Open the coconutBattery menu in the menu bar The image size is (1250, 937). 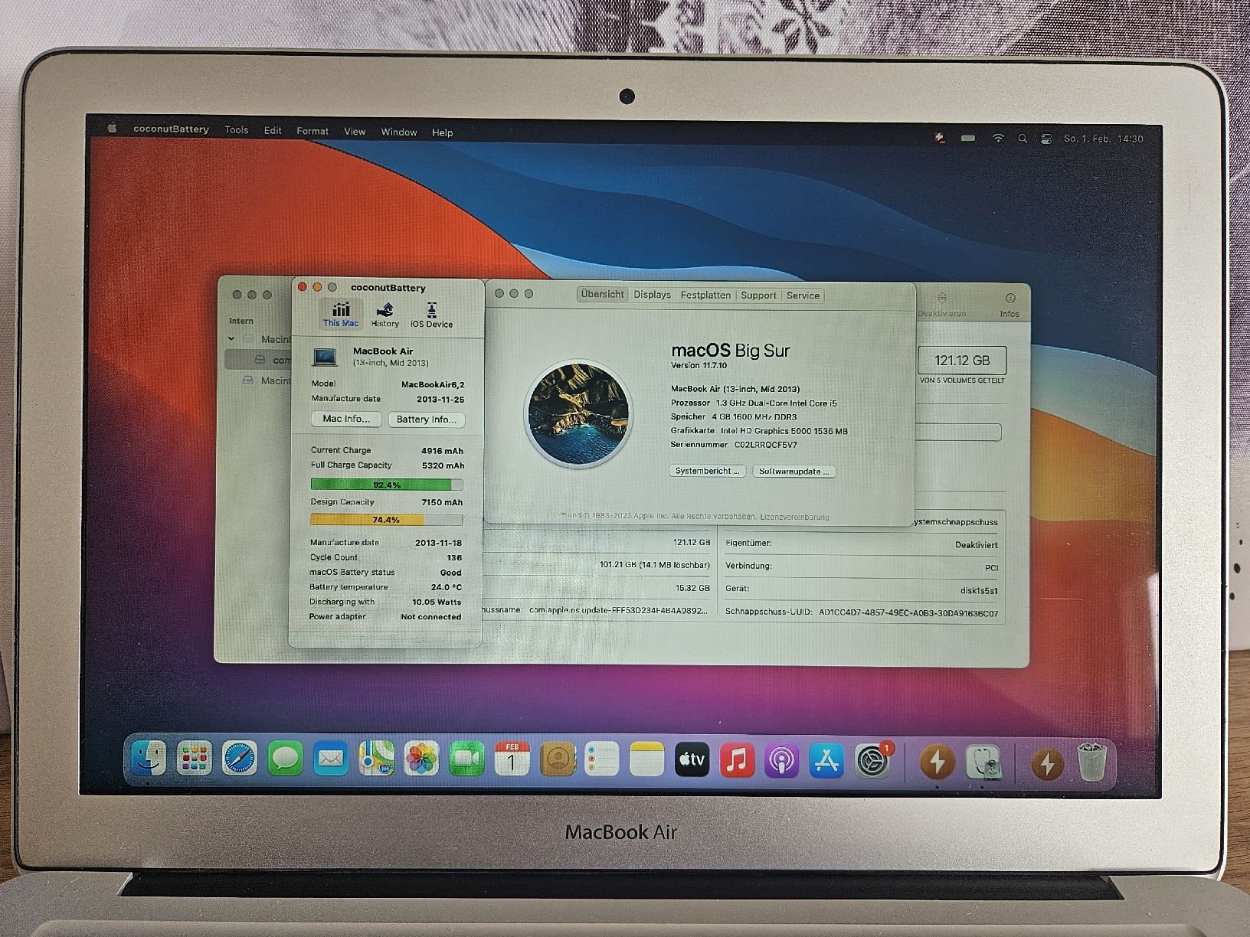click(x=171, y=129)
